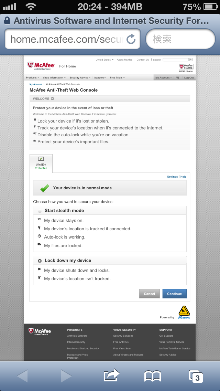Viewport: 220px width, 391px height.
Task: Open the Settings link
Action: coord(172,177)
